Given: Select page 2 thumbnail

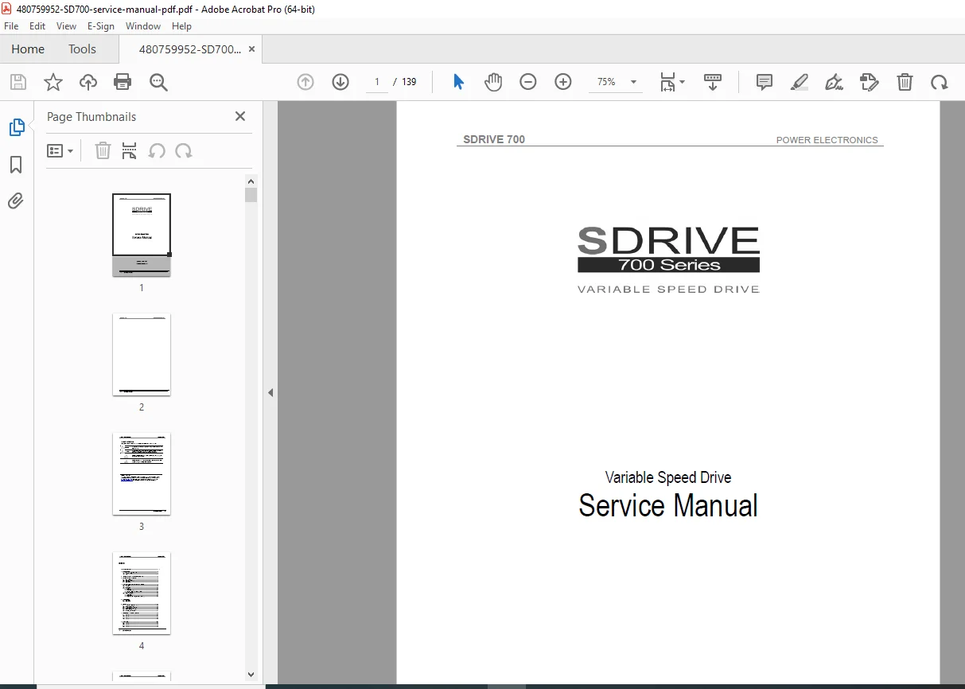Looking at the screenshot, I should [x=142, y=354].
